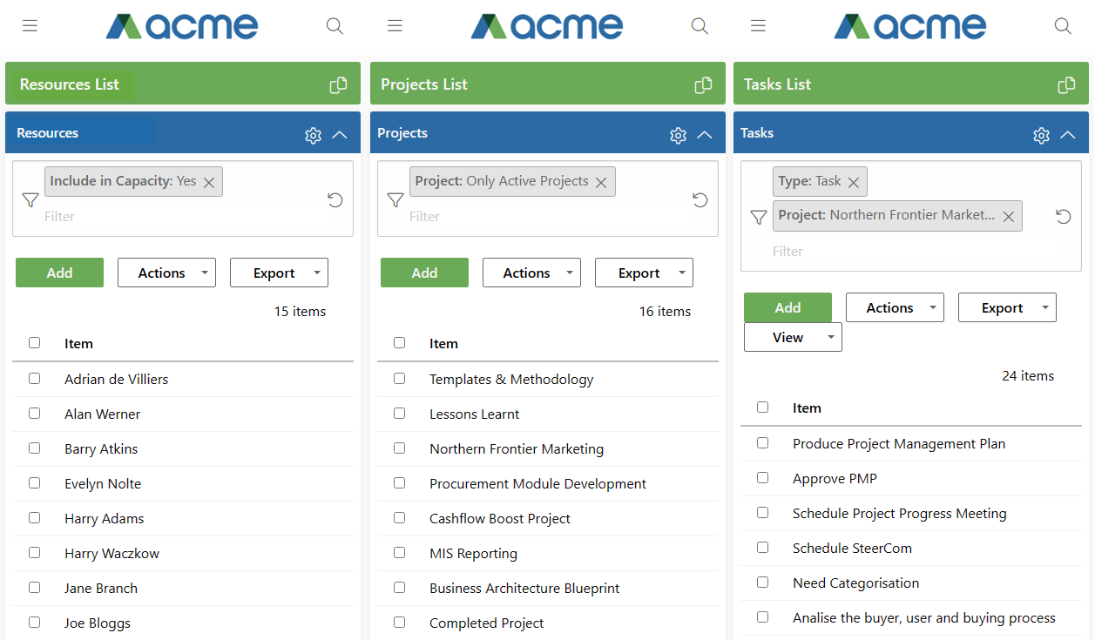Click funnel filter icon in Resources panel
The width and height of the screenshot is (1095, 640).
point(30,200)
